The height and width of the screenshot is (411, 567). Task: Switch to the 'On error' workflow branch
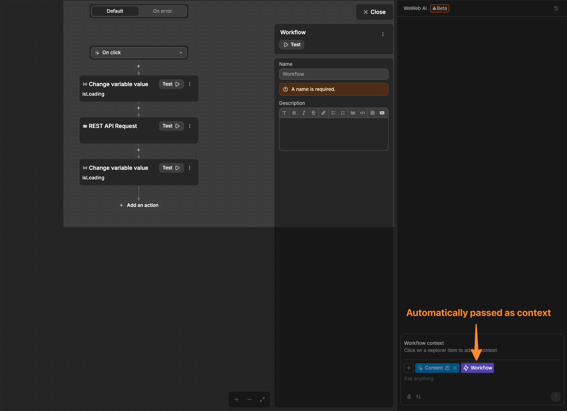click(x=162, y=11)
